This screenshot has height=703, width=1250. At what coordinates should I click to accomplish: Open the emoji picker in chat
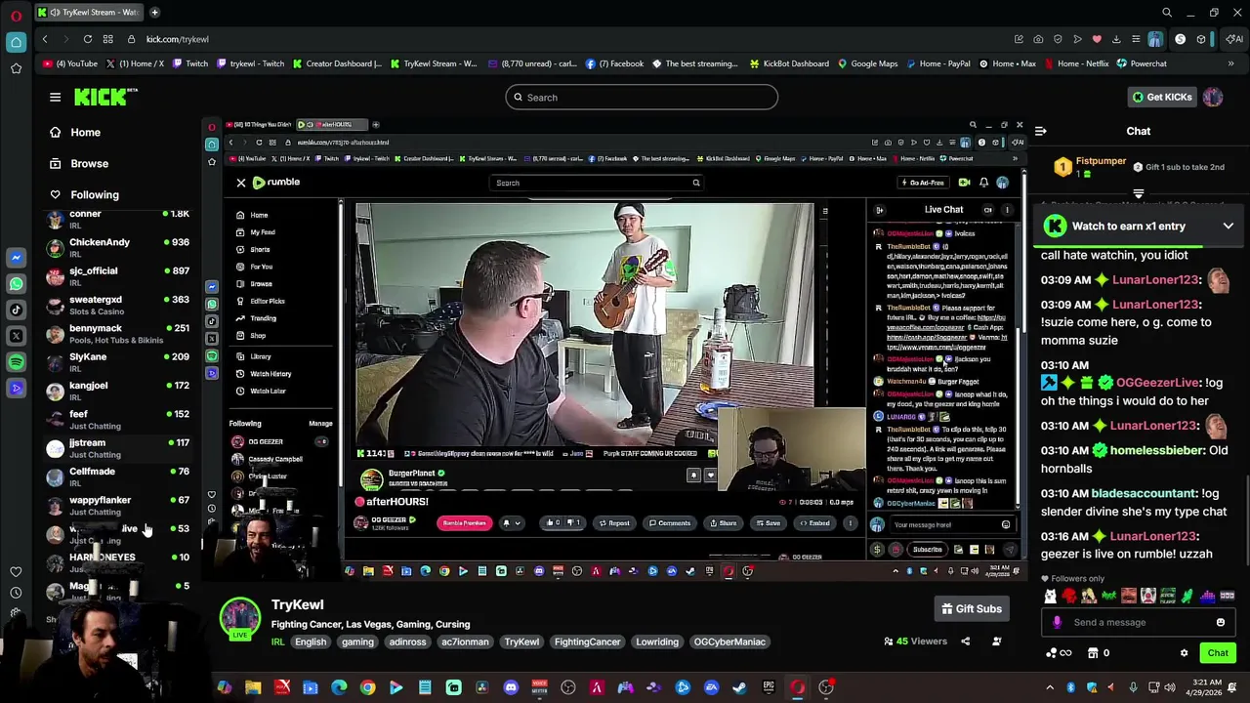(x=1221, y=622)
